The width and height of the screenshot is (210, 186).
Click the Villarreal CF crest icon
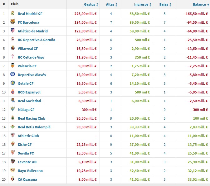13,48
